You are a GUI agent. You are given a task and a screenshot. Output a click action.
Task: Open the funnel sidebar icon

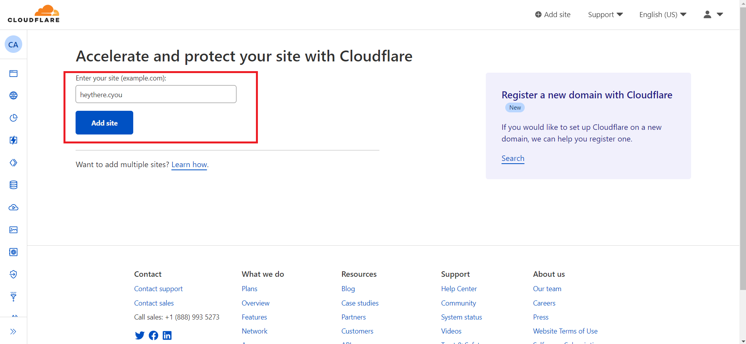point(14,297)
